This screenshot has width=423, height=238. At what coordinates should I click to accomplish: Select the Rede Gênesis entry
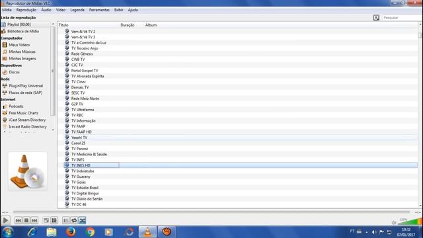(x=82, y=54)
